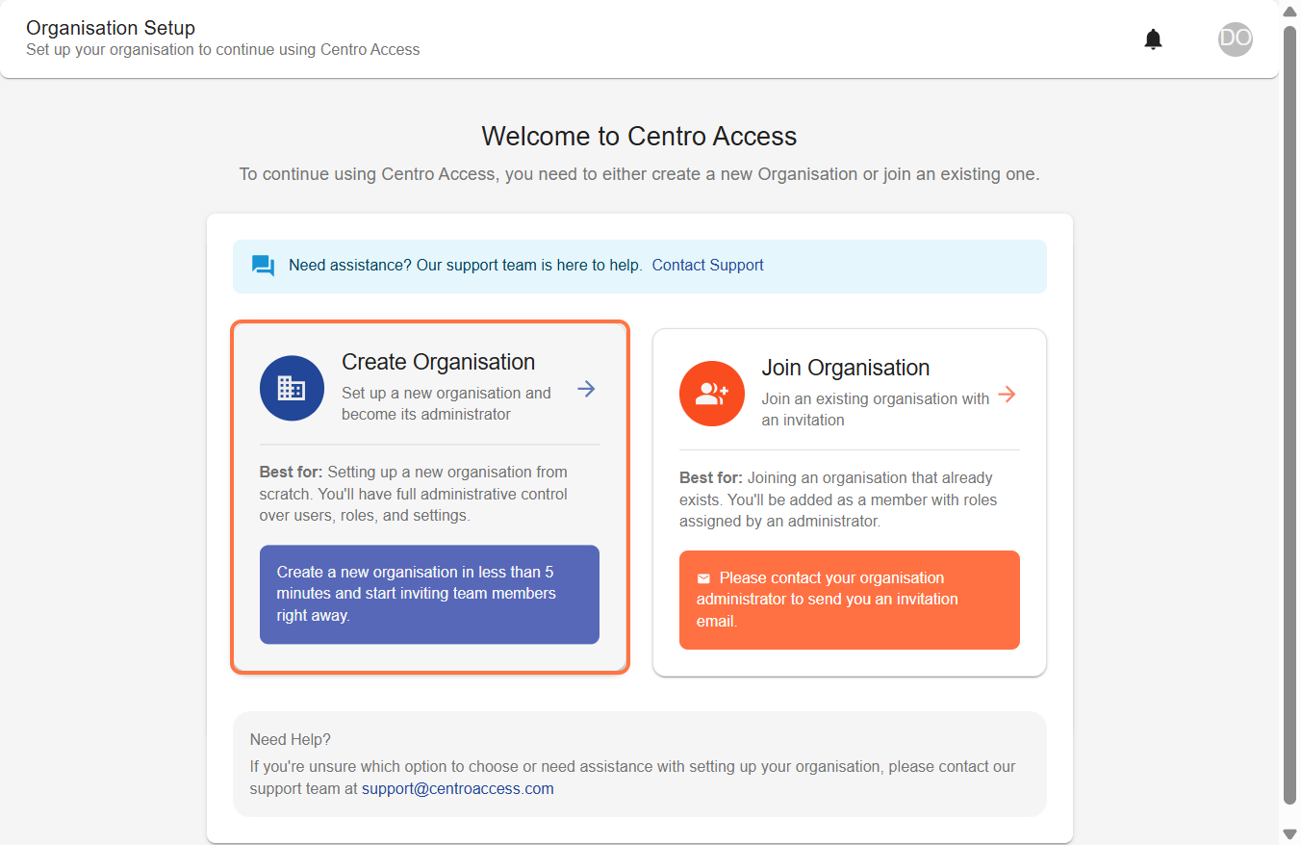Click the envelope icon in orange invitation notice
Image resolution: width=1301 pixels, height=845 pixels.
[703, 578]
